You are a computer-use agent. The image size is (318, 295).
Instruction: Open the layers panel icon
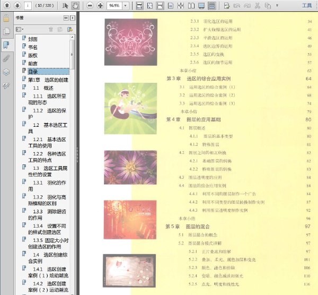point(6,72)
